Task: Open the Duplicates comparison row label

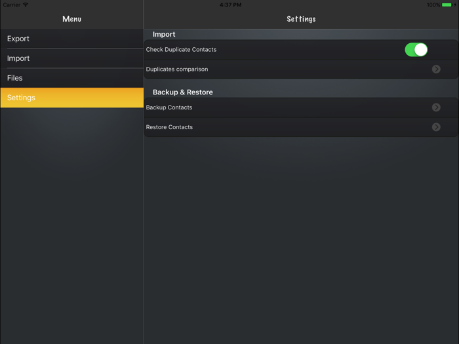Action: (x=177, y=69)
